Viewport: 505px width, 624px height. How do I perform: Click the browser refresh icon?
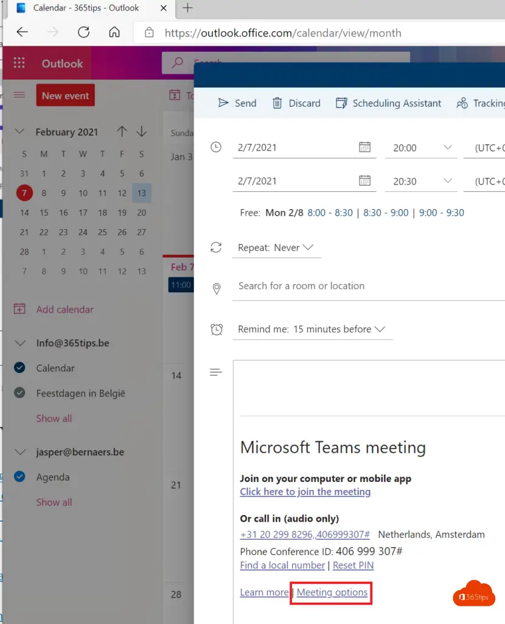(83, 32)
